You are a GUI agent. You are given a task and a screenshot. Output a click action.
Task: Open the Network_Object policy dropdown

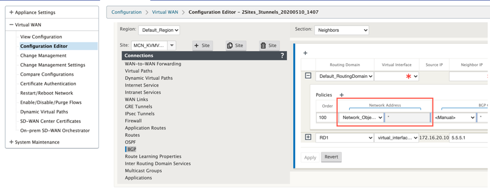coord(361,117)
